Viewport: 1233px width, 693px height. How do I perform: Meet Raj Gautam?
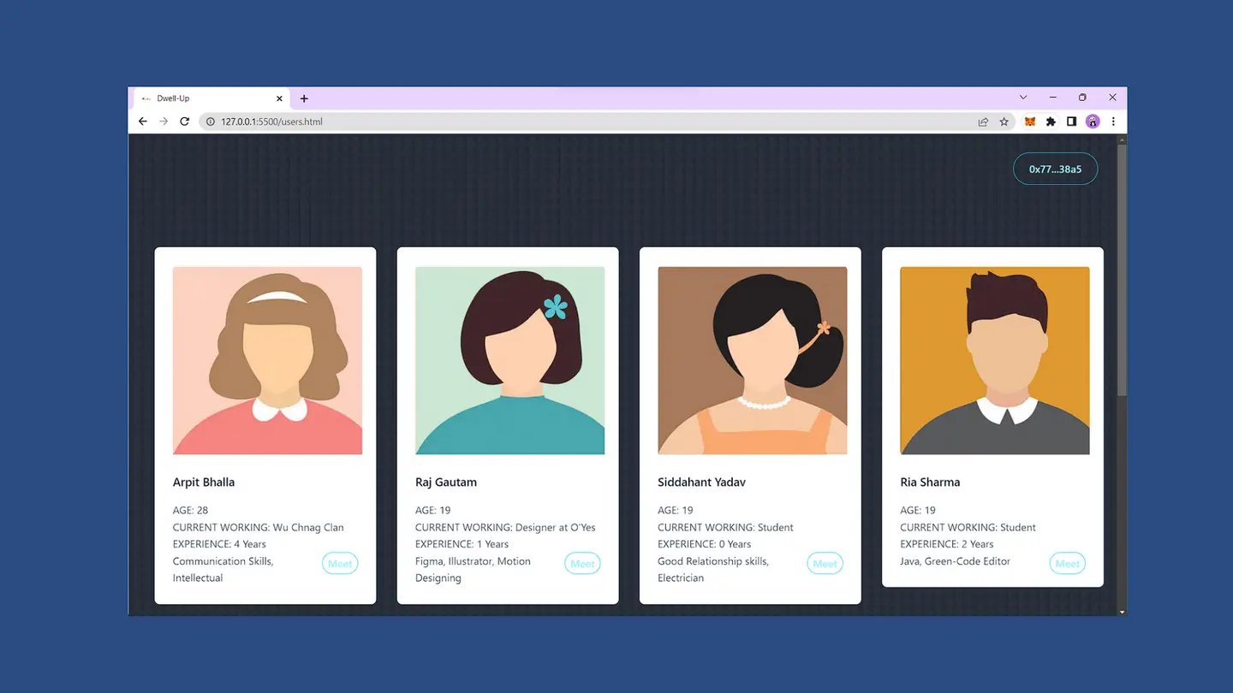[582, 564]
